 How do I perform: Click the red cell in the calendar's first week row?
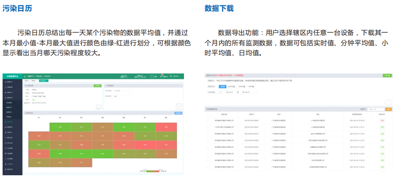pyautogui.click(x=166, y=127)
